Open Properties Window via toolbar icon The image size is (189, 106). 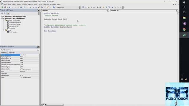45,7
